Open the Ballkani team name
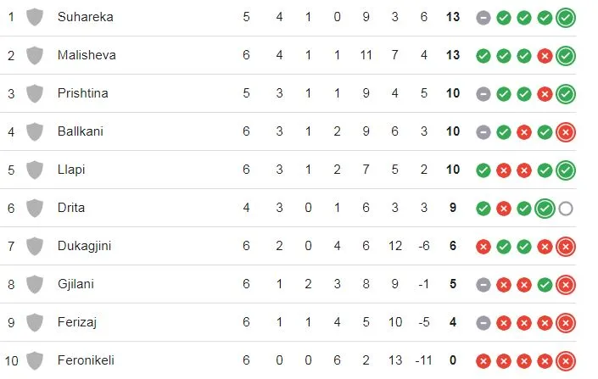 click(81, 131)
